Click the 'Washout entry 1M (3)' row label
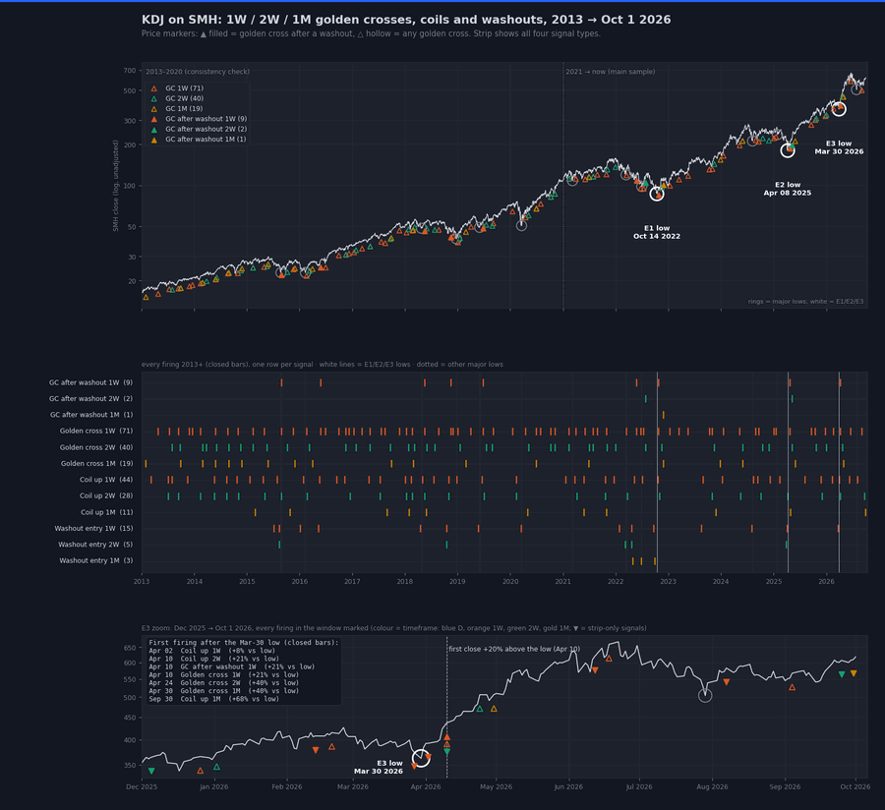This screenshot has width=885, height=810. [96, 560]
